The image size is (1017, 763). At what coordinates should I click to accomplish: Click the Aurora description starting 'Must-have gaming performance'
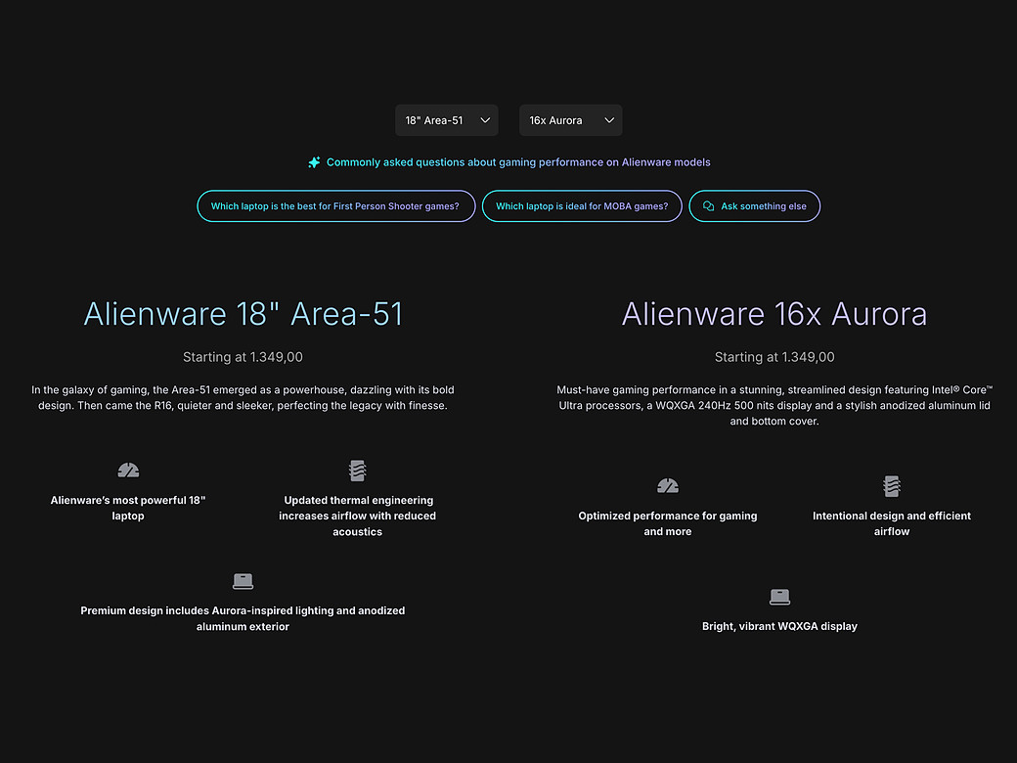tap(774, 406)
